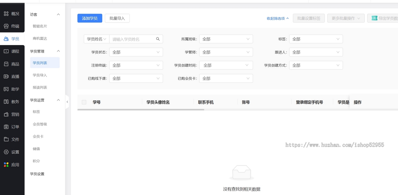The width and height of the screenshot is (398, 195).
Task: Open the 文件 files sidebar icon
Action: pos(6,139)
